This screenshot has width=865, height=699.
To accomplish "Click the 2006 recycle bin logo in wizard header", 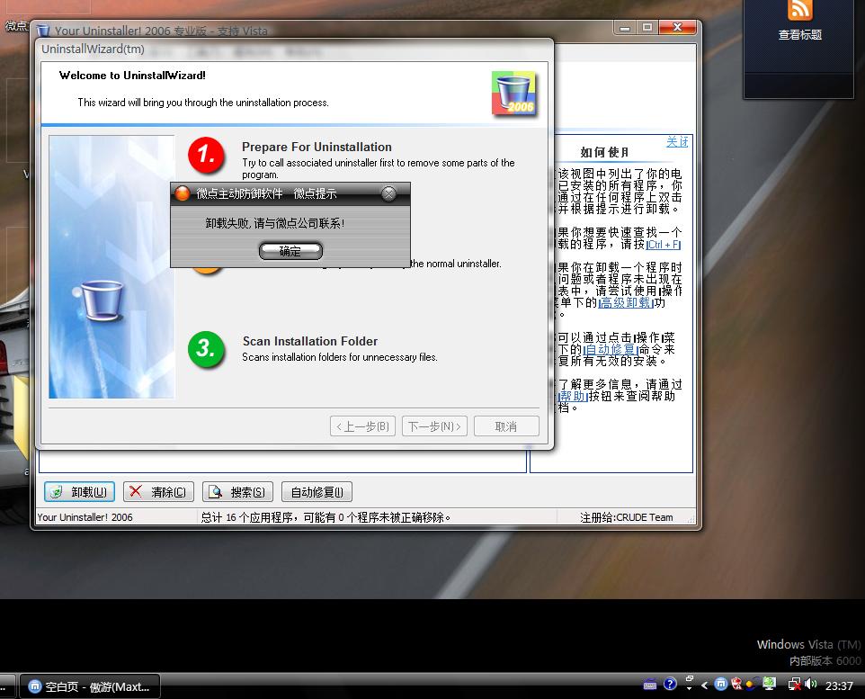I will click(x=513, y=94).
